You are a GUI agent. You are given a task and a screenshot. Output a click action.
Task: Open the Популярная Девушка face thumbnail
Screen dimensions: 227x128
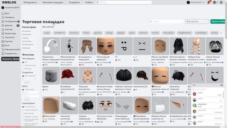click(x=106, y=46)
